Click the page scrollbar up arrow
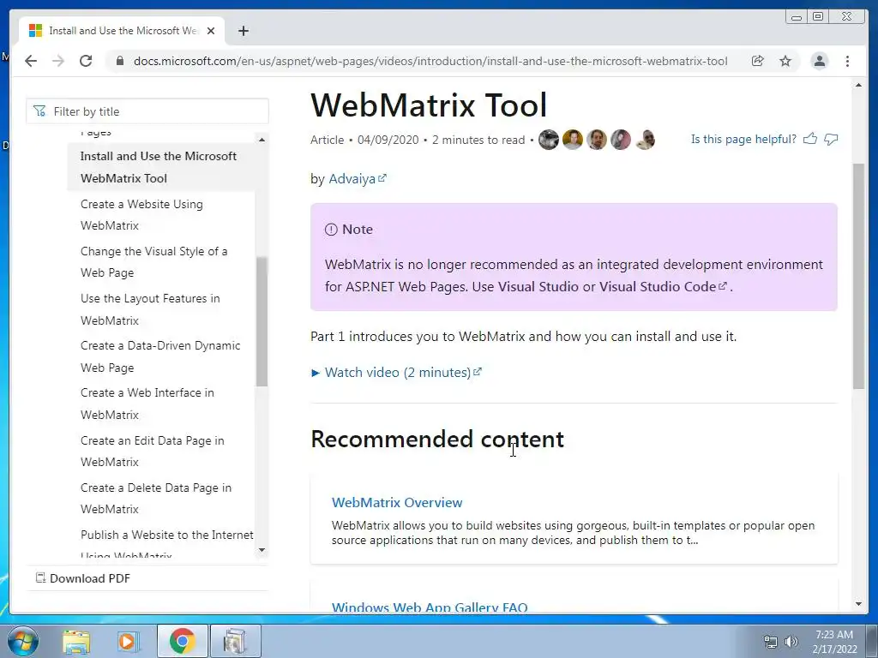 tap(858, 85)
